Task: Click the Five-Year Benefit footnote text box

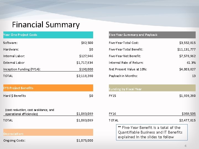Action: (x=152, y=132)
